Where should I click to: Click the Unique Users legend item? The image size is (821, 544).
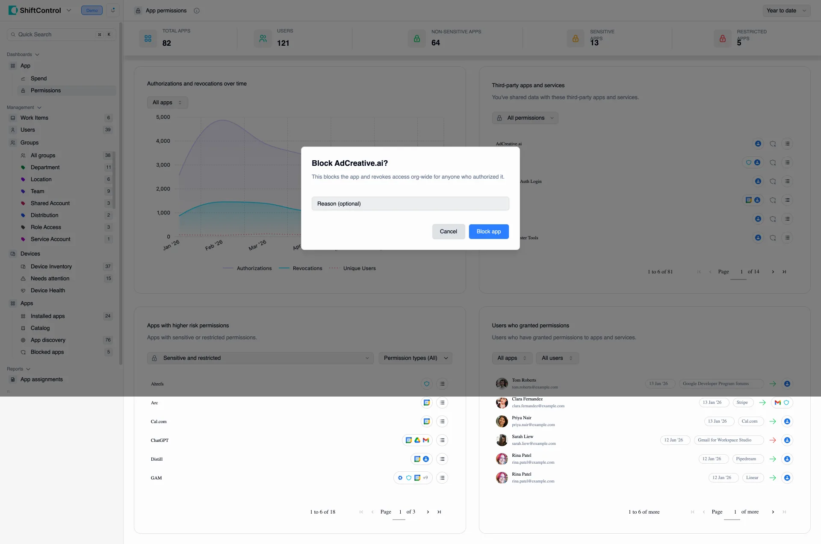352,269
